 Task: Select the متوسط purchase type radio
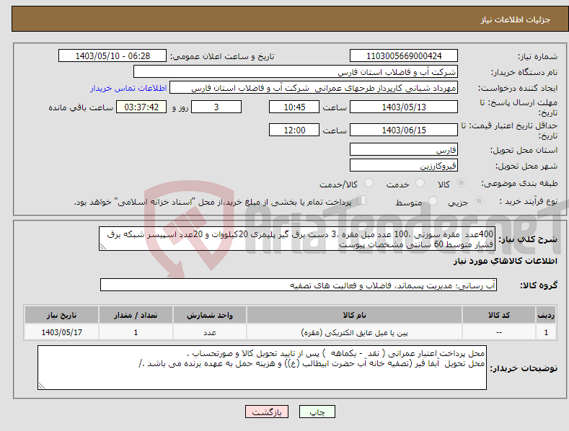(433, 200)
